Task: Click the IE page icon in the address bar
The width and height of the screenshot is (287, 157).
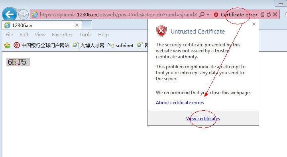Action: coord(35,14)
